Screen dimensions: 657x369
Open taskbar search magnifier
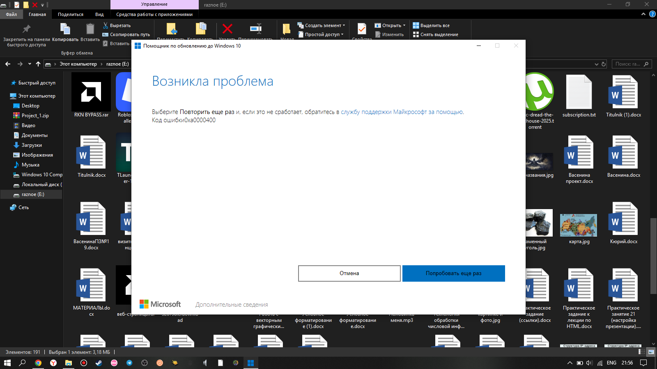point(23,363)
